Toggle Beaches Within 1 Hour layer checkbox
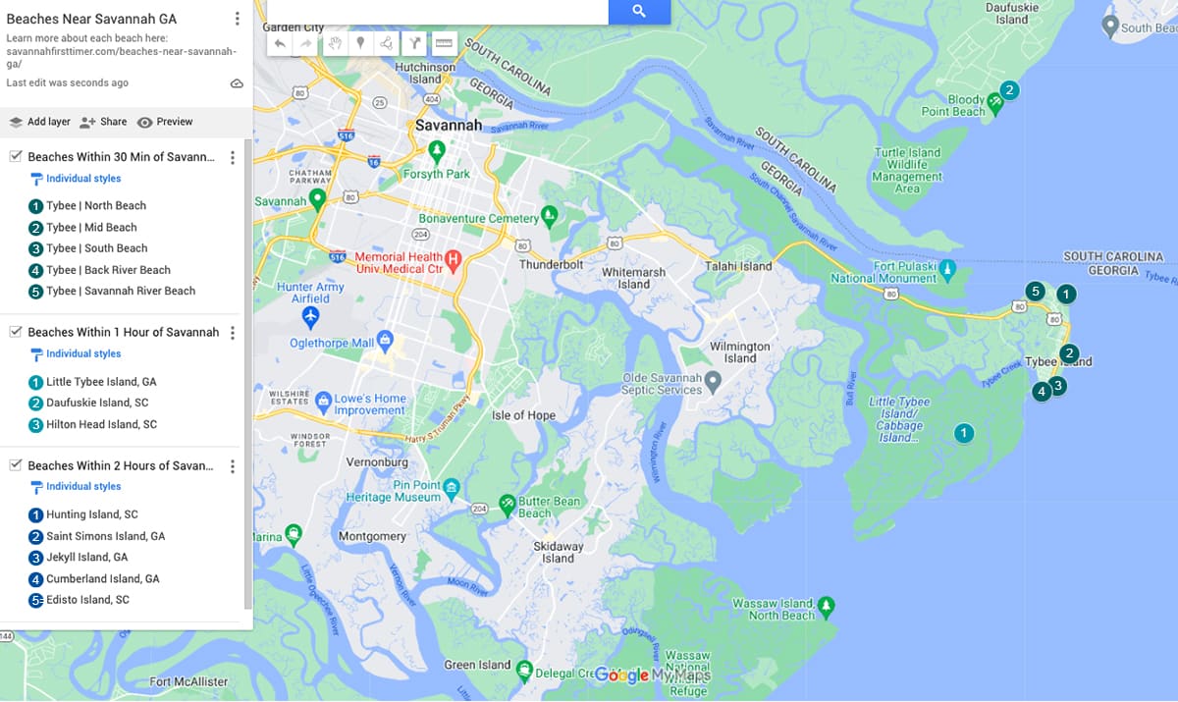Image resolution: width=1178 pixels, height=702 pixels. pos(16,332)
